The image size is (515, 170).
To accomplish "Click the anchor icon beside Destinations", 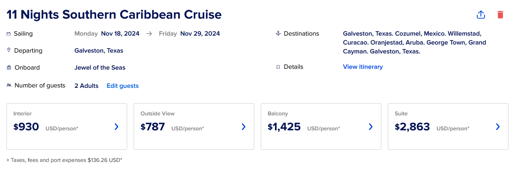I will click(278, 34).
